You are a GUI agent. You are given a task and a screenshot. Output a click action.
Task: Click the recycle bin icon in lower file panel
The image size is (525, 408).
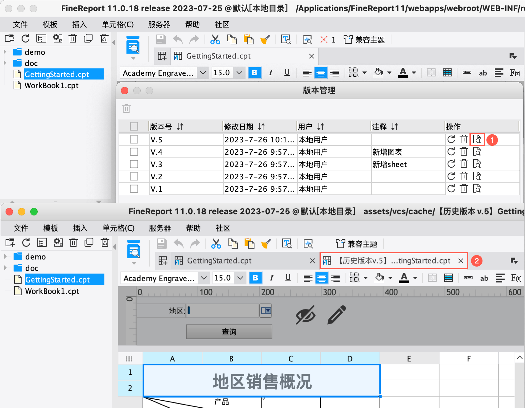tap(105, 243)
